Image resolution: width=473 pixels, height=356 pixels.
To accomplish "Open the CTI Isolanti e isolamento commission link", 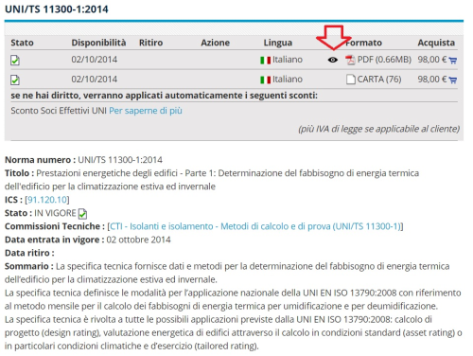I will pos(255,226).
